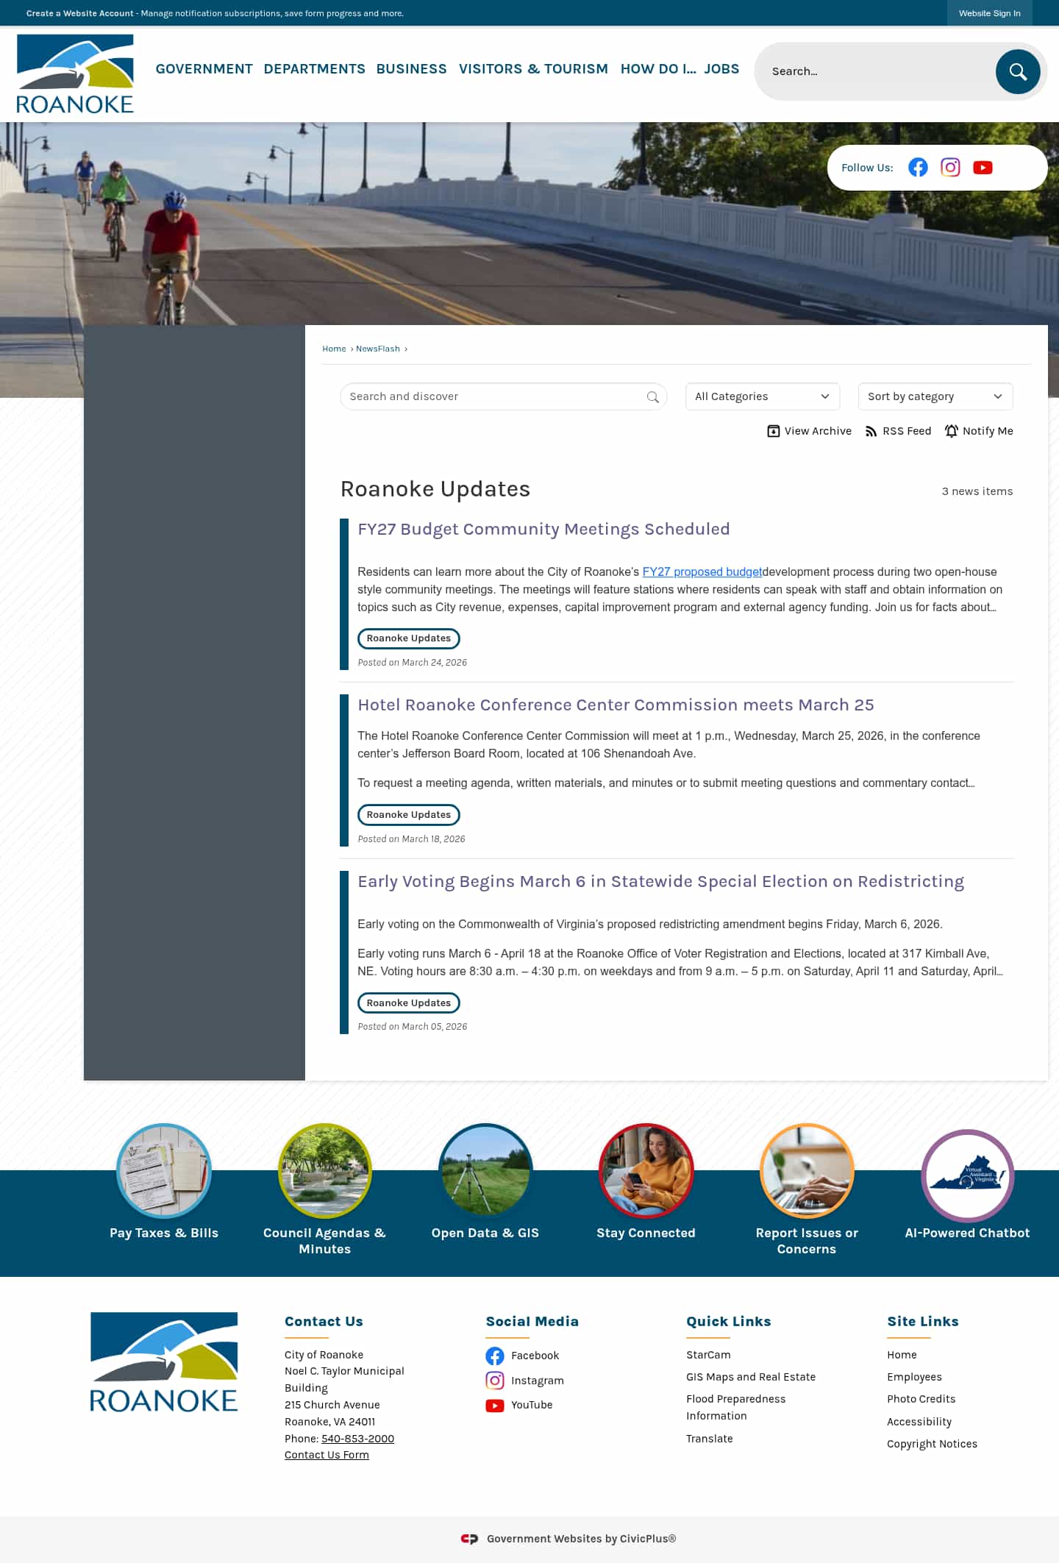Click the footer Facebook icon

click(x=495, y=1356)
